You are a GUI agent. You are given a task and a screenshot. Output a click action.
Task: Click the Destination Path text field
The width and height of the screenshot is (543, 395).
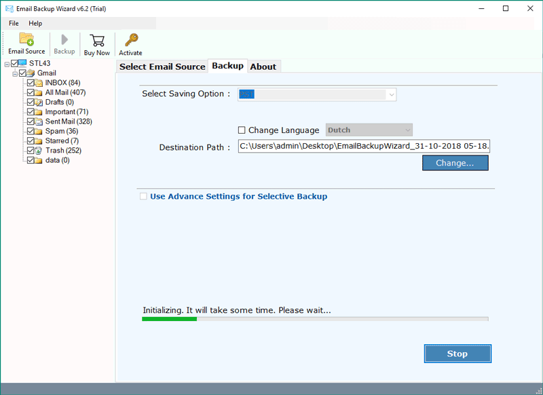tap(364, 146)
